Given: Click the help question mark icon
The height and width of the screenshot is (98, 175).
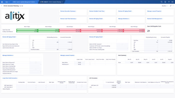Looking at the screenshot, I should pyautogui.click(x=169, y=2).
